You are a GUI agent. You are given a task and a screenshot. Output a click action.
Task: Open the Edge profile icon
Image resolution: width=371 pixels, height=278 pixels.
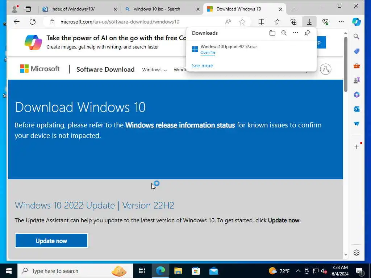point(15,9)
